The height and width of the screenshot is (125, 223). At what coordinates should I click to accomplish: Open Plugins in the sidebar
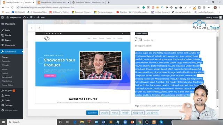(x=8, y=91)
